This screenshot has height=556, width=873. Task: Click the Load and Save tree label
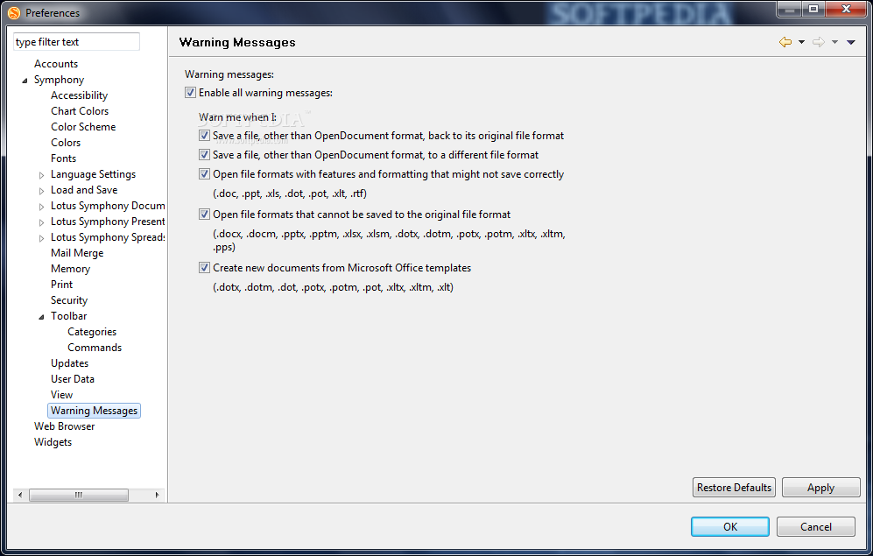[84, 190]
